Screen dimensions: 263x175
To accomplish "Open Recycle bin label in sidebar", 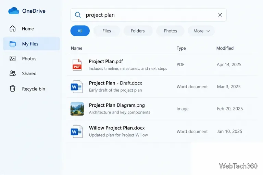I will click(34, 89).
